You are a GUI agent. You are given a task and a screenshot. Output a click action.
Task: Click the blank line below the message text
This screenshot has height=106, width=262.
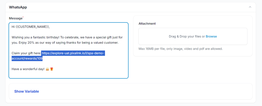coord(68,74)
